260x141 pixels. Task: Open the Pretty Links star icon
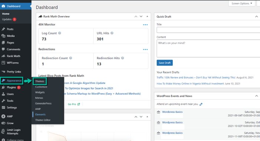tap(3, 72)
